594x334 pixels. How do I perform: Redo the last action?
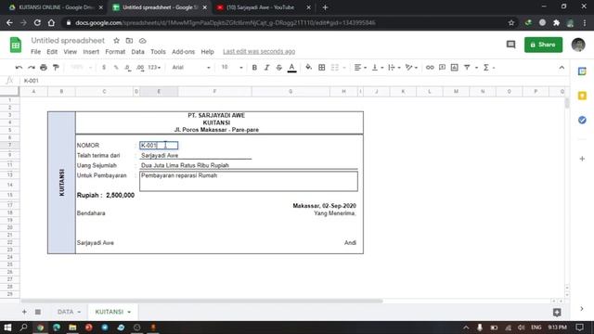pos(31,68)
